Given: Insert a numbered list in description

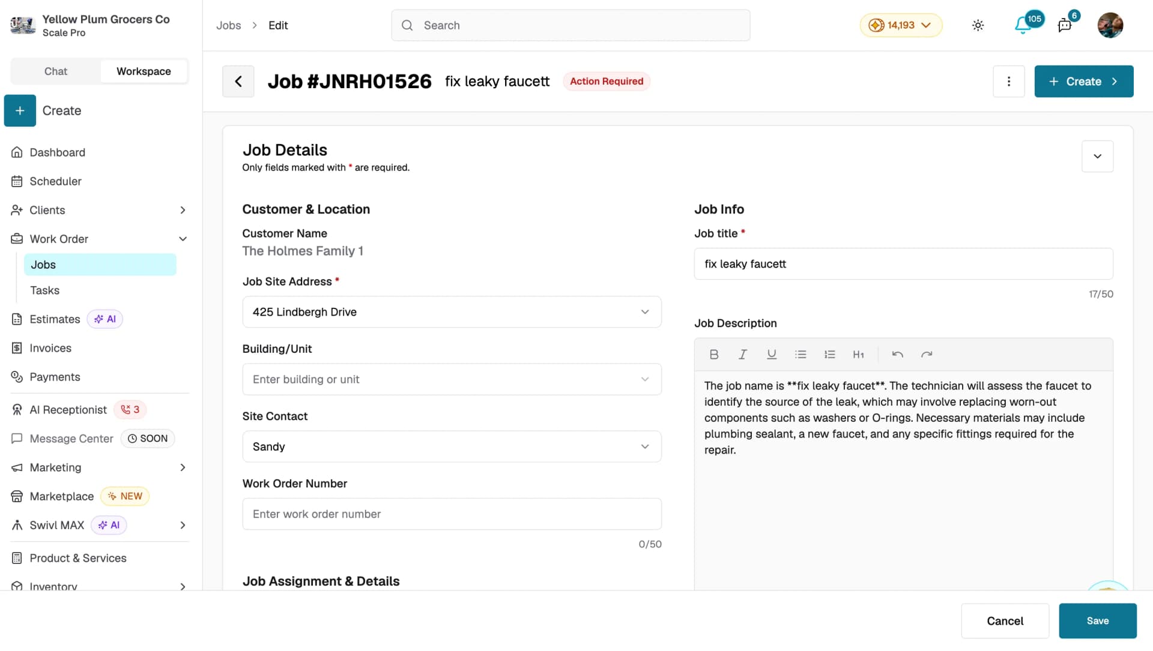Looking at the screenshot, I should (829, 355).
